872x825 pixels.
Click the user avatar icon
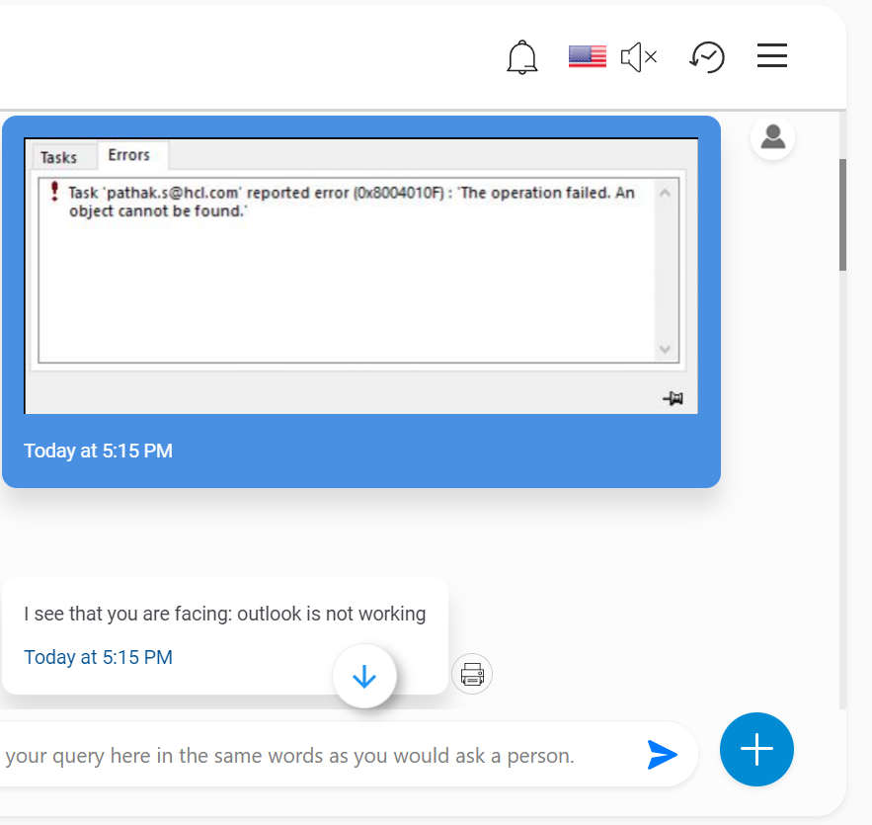(x=772, y=137)
